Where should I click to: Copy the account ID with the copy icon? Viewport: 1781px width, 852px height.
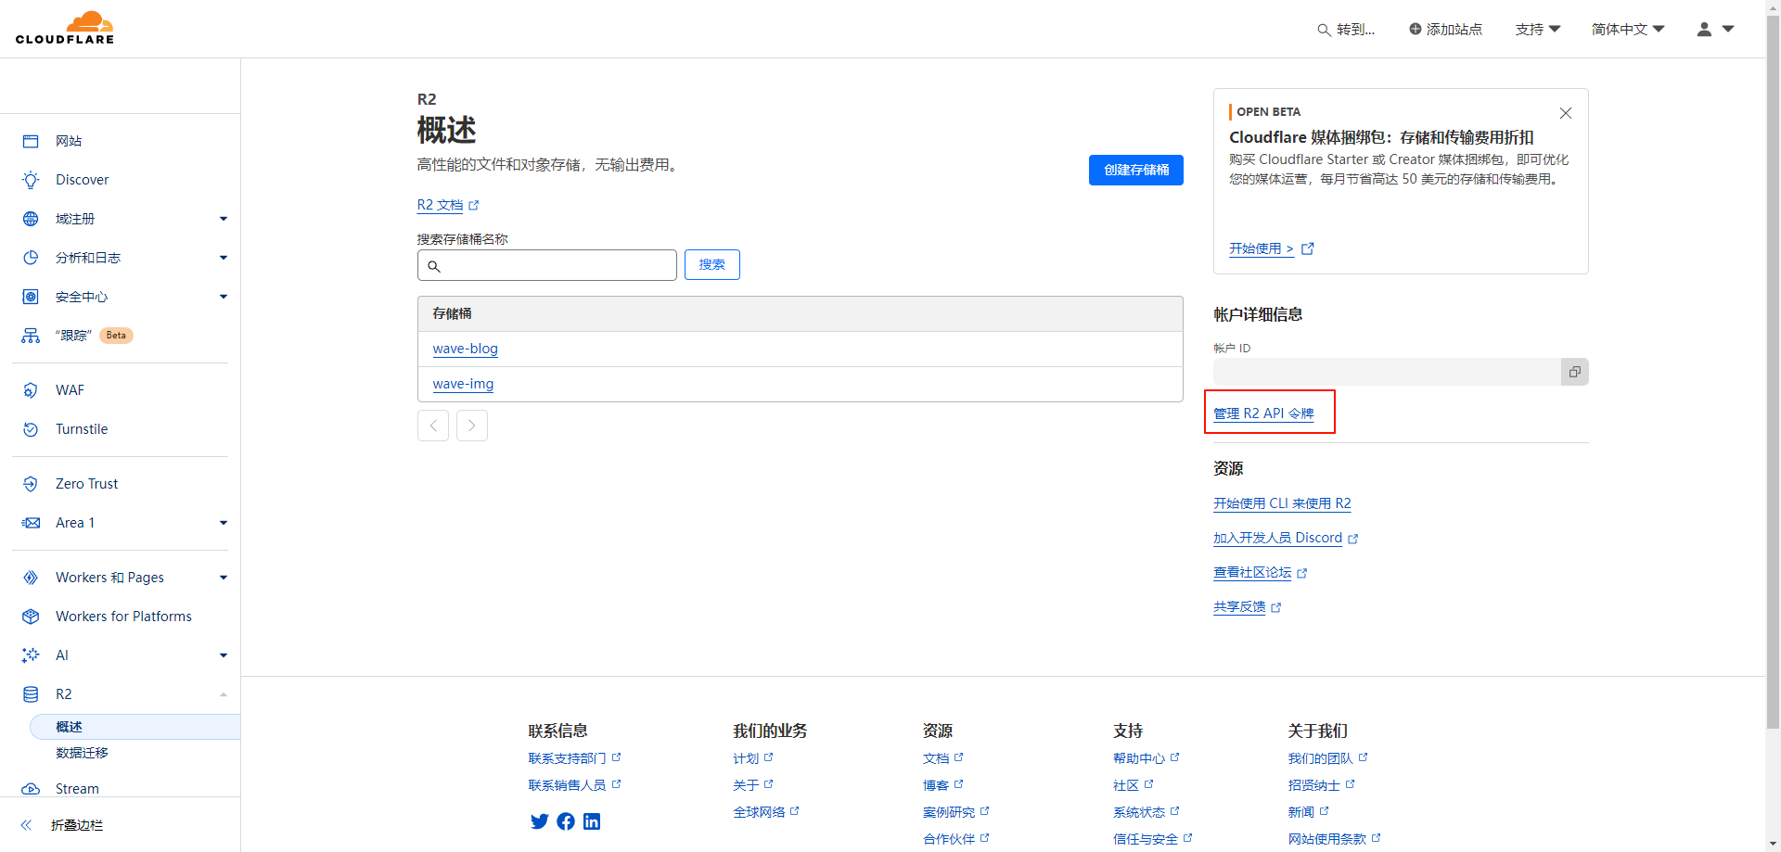pos(1575,372)
